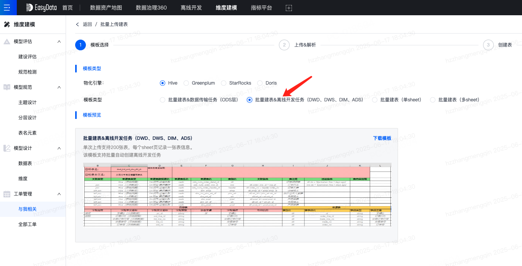Click step 2 上传&解析 in the wizard
This screenshot has height=266, width=522.
pyautogui.click(x=297, y=45)
